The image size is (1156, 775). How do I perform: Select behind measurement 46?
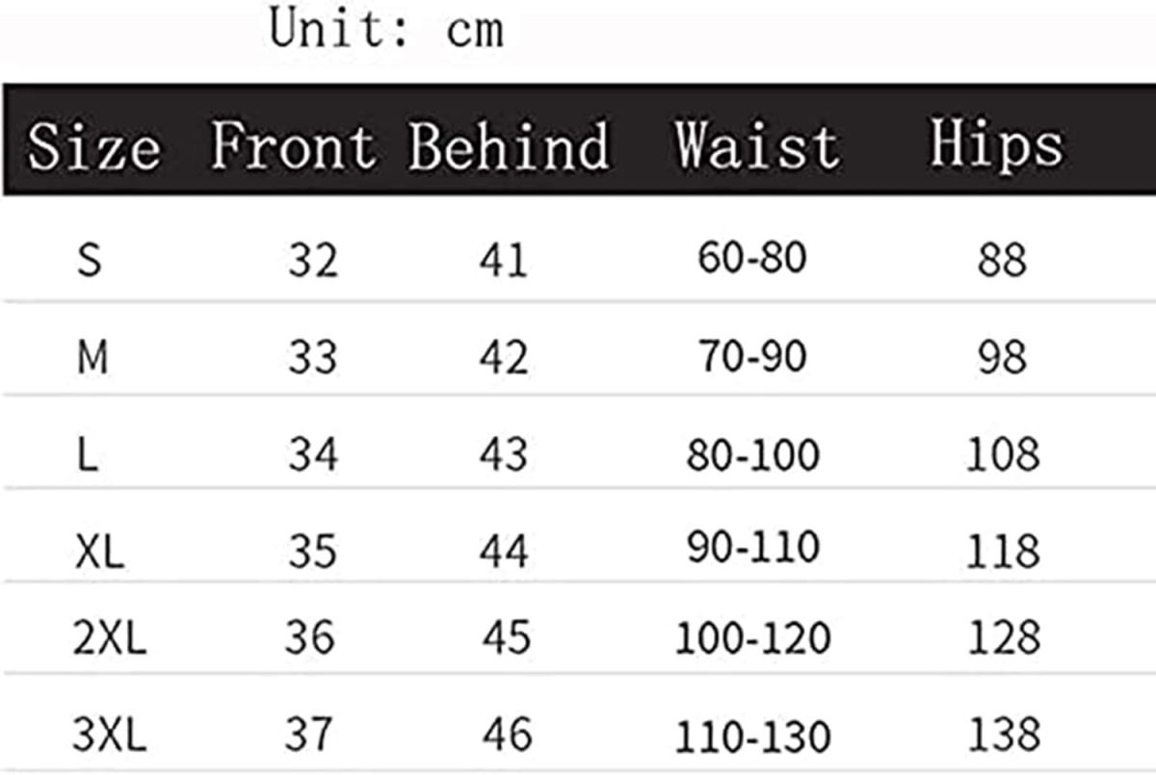tap(506, 736)
